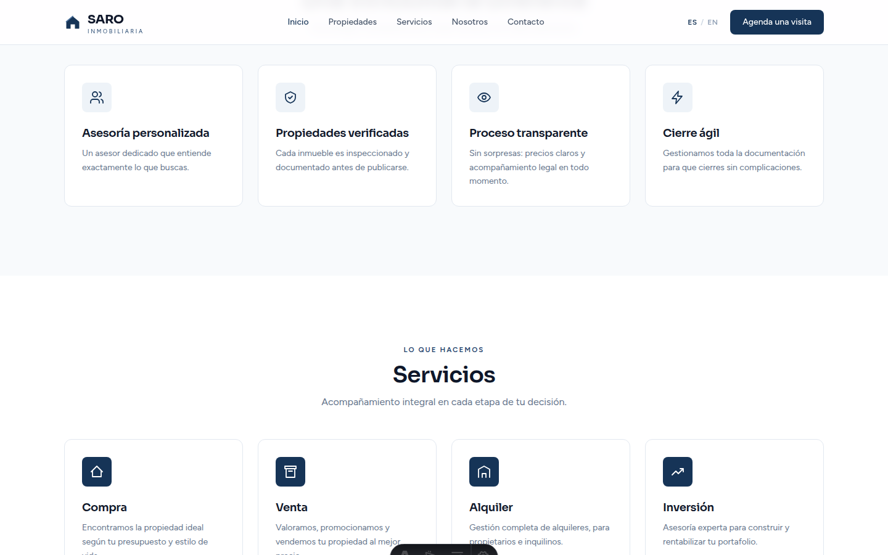Select the Propiedades verificadas heading
Viewport: 888px width, 555px height.
coord(342,133)
